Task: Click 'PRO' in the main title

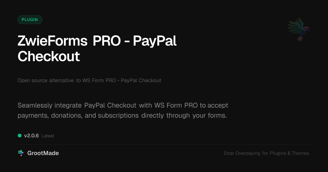Action: pos(107,41)
